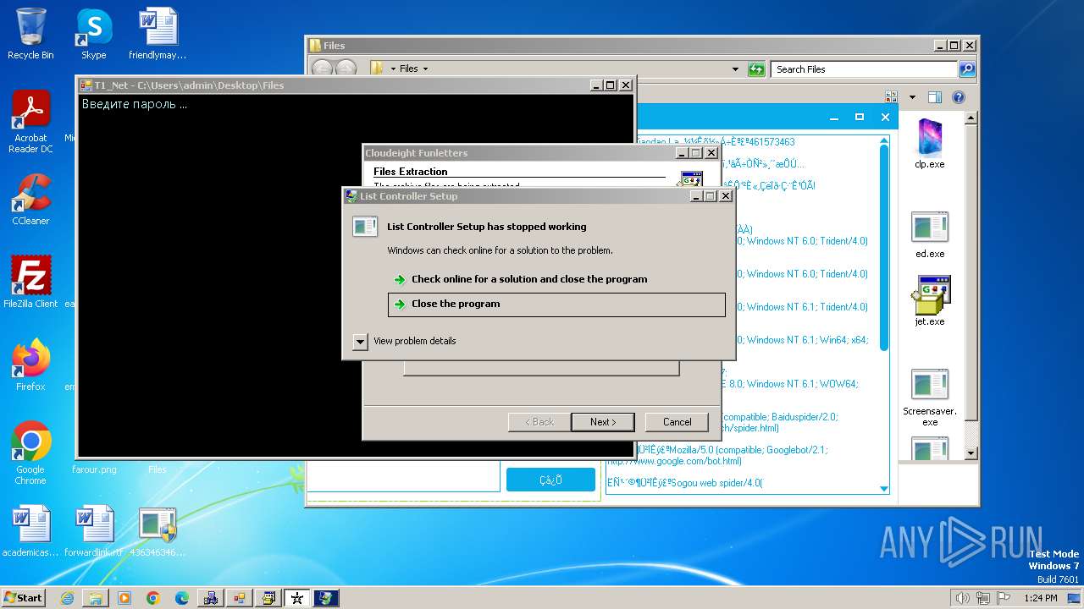Choose Check online for a solution and close
Screen dimensions: 1084x609
(520, 279)
